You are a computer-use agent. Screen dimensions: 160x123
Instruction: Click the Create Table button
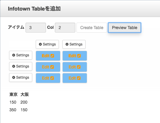coord(92,28)
